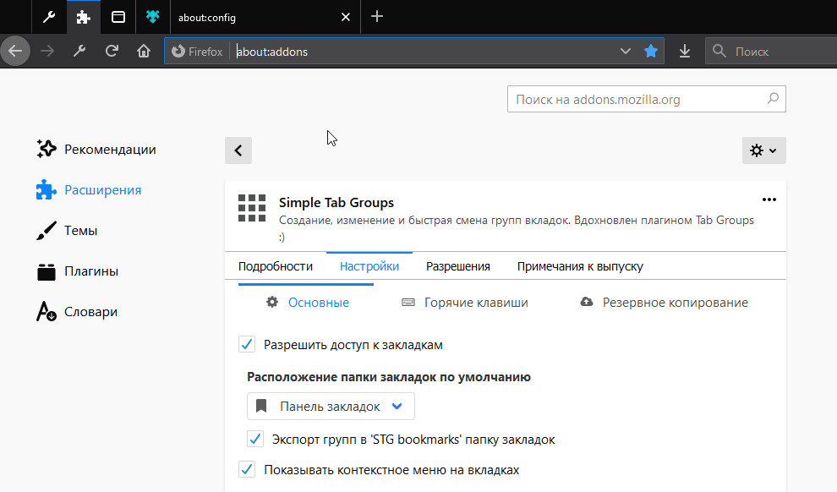Reload the current page
837x492 pixels.
(x=112, y=52)
